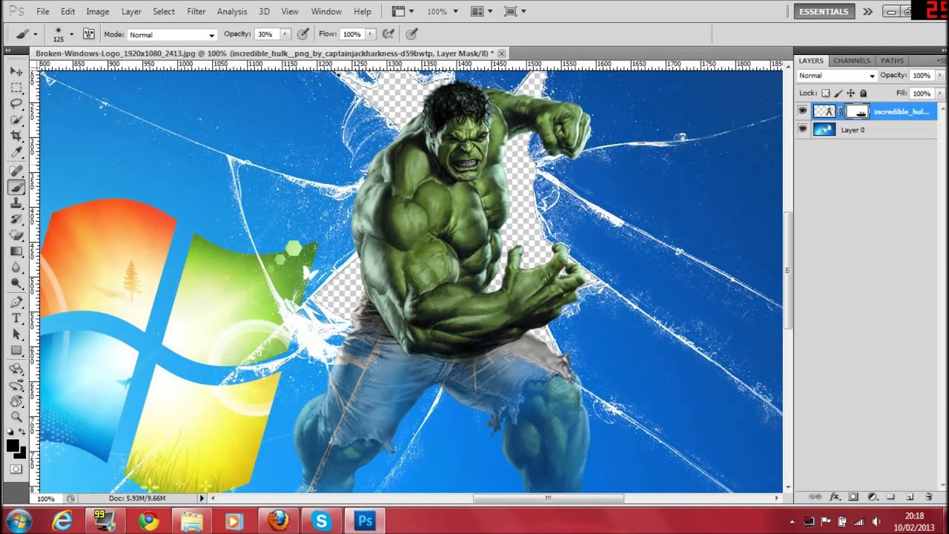The image size is (949, 534).
Task: Switch to the Paths tab
Action: [892, 61]
